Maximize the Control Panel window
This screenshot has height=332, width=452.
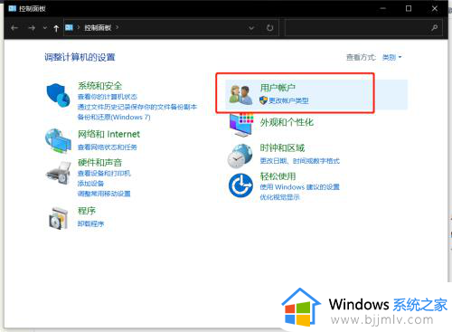tap(409, 8)
